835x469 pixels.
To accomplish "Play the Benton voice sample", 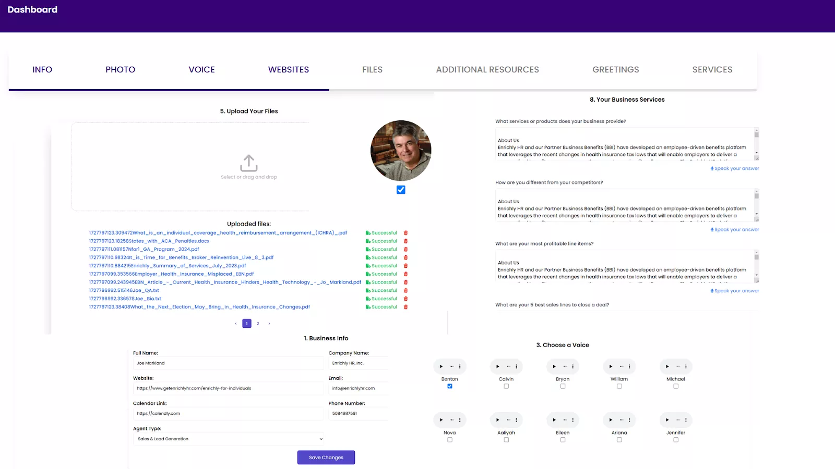I will (x=441, y=367).
